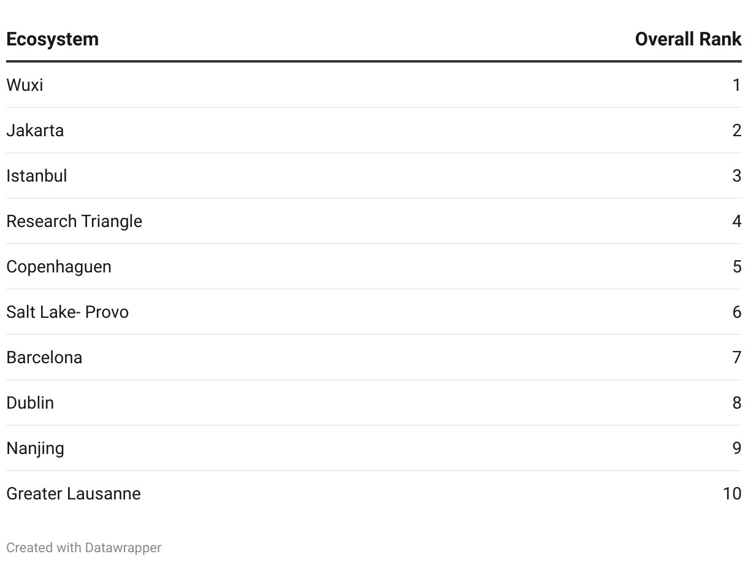Screen dimensions: 748x562
Task: Click rank number 5 in Copenhaguen row
Action: [x=737, y=266]
